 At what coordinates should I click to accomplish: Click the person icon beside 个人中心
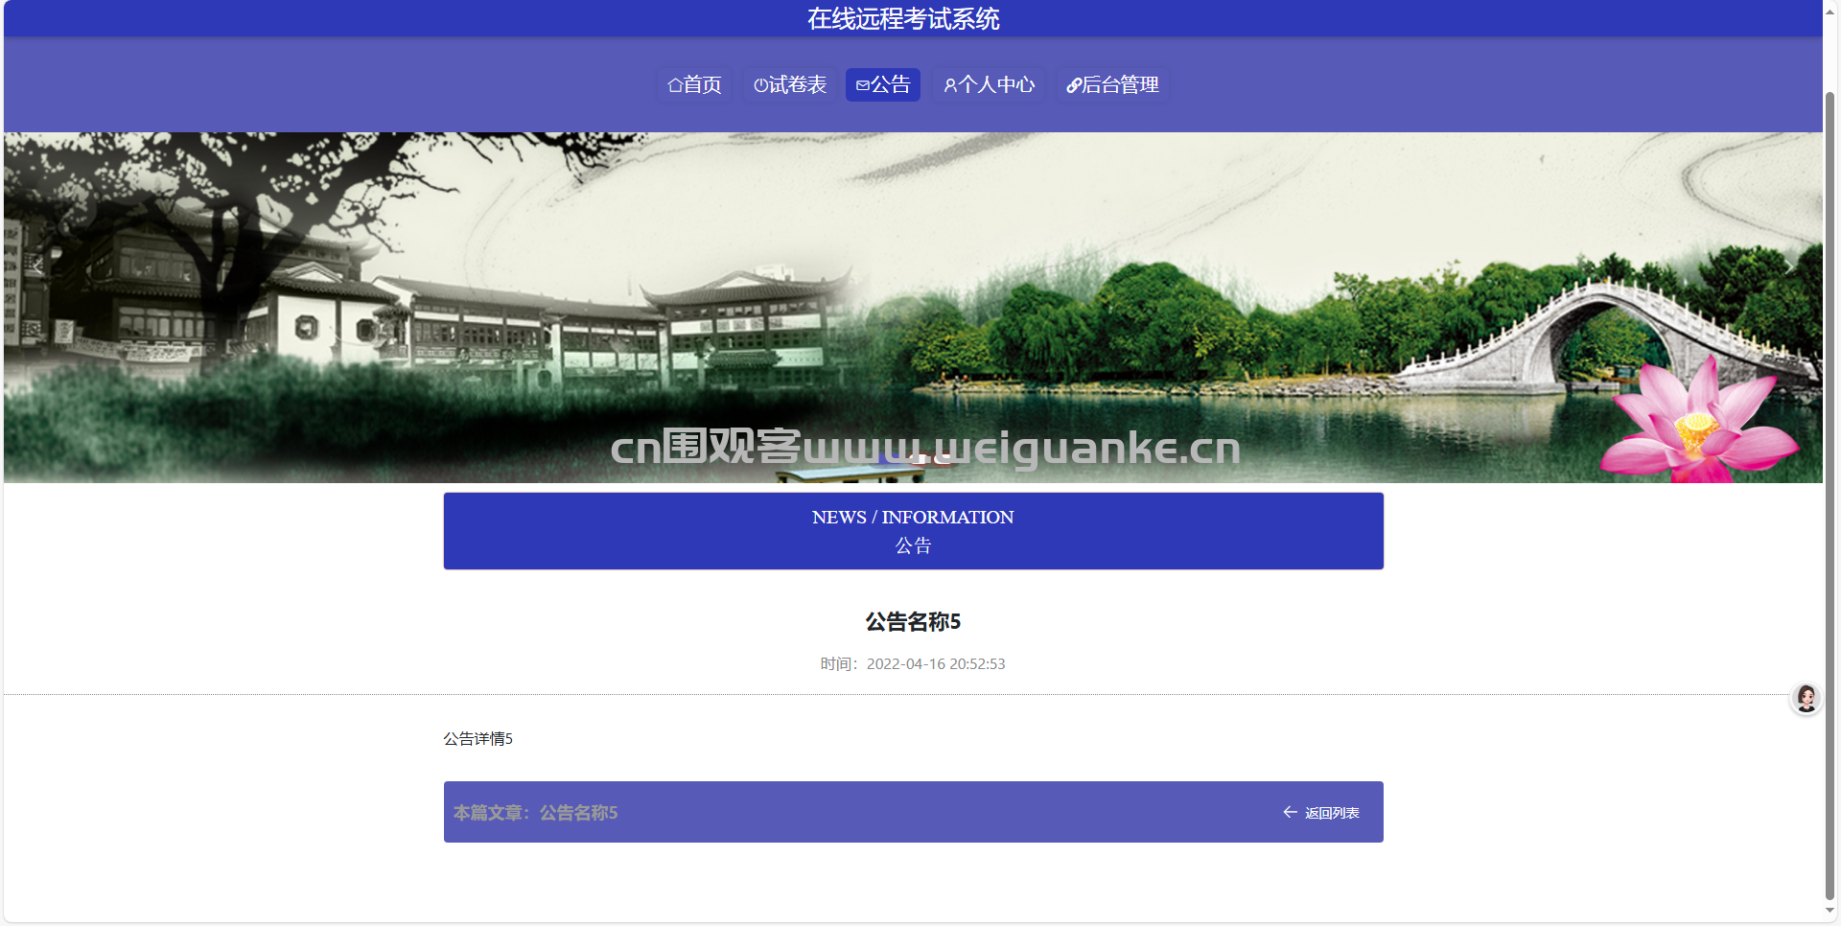tap(950, 85)
